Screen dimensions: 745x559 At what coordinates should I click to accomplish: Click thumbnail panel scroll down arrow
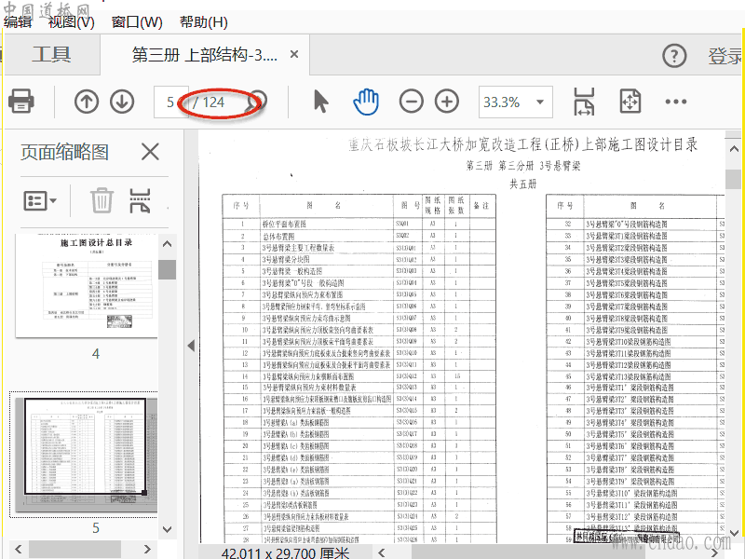tap(168, 529)
